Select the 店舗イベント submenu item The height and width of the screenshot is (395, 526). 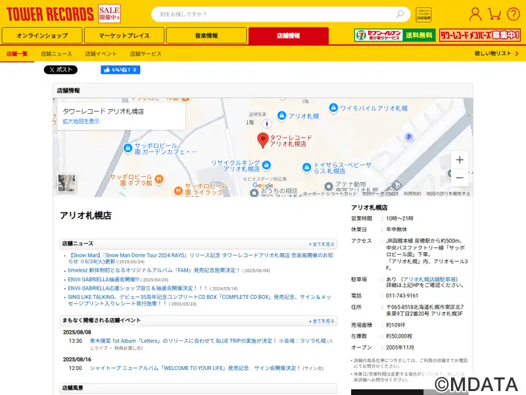(x=101, y=54)
